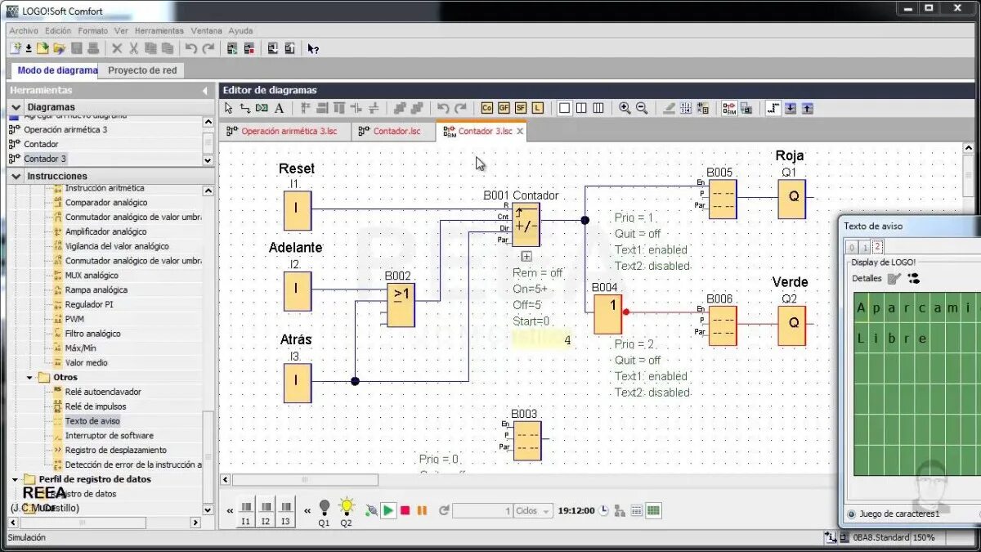Click the simulation clock icon
981x552 pixels.
click(603, 510)
